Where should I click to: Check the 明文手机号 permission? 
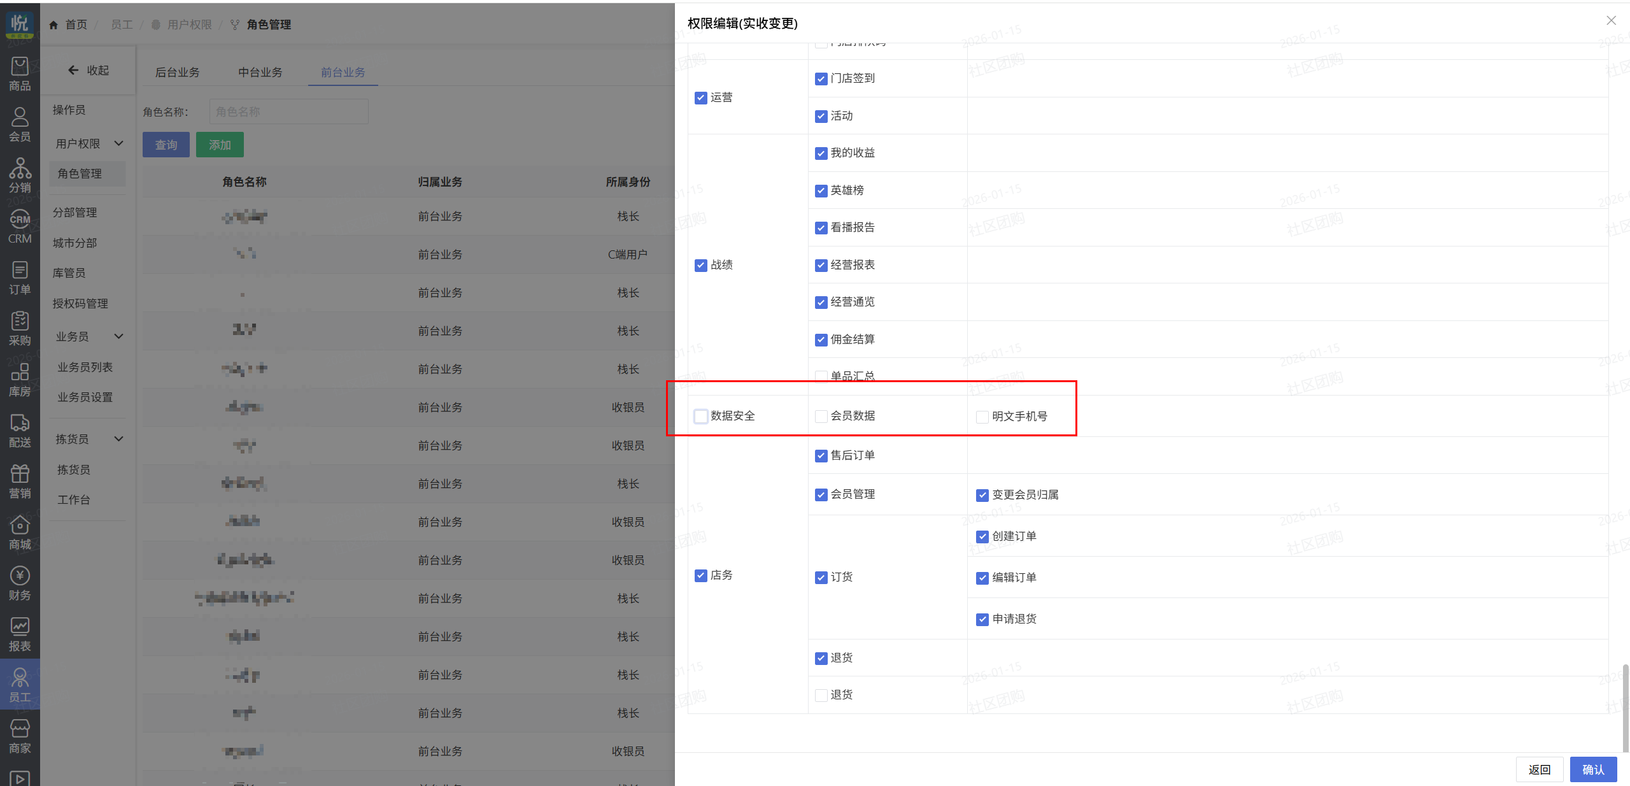[x=982, y=417]
